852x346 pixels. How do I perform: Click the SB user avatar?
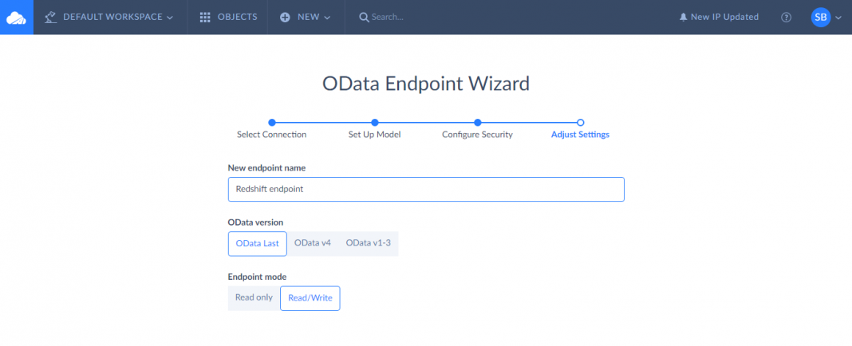click(820, 17)
